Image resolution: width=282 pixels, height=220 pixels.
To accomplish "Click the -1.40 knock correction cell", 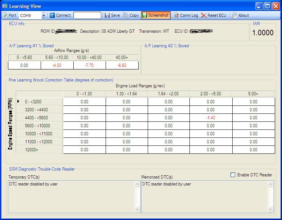I will 211,118.
